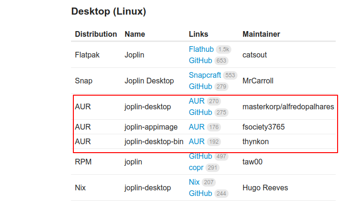The width and height of the screenshot is (339, 204).
Task: Open the AUR link for joplin-desktop-bin
Action: (x=197, y=142)
